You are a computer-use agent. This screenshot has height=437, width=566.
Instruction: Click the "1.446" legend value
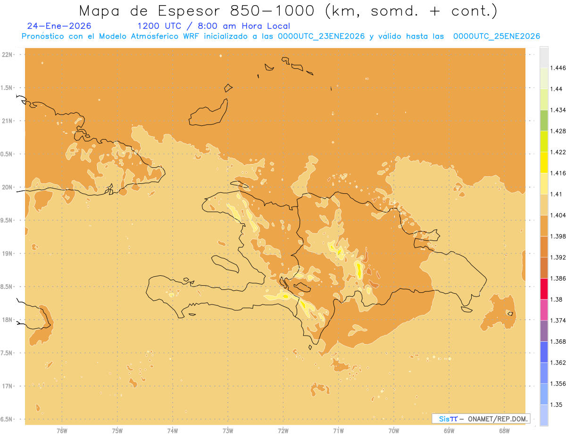(558, 68)
